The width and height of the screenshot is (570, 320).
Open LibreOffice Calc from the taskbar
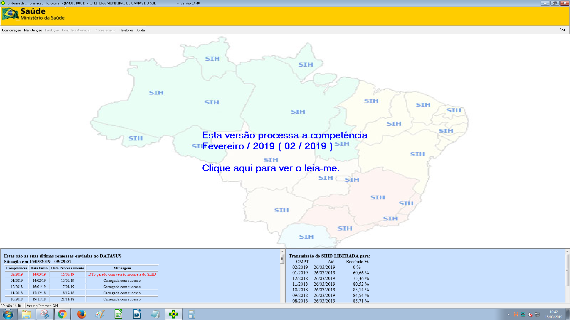pos(118,314)
